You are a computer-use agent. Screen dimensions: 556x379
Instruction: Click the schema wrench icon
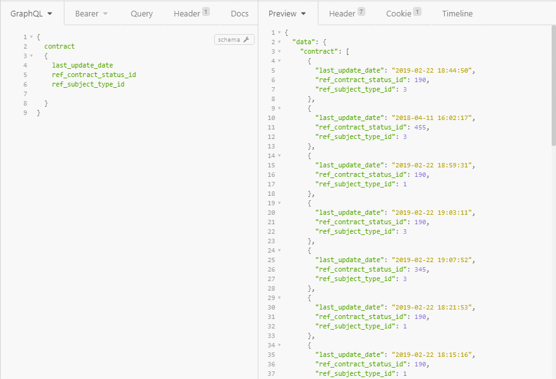tap(247, 40)
